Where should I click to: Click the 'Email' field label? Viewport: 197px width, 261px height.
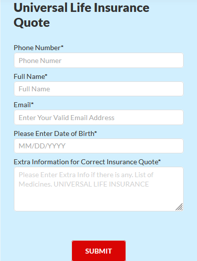tap(22, 105)
